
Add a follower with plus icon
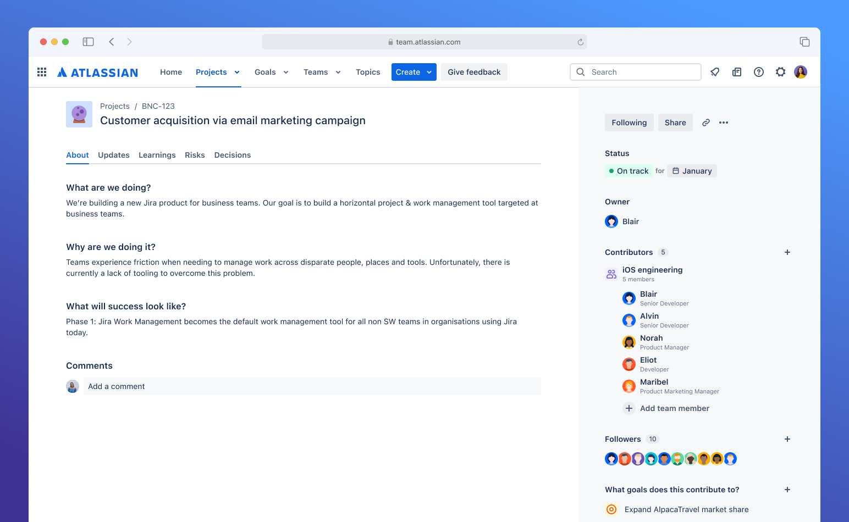click(787, 439)
